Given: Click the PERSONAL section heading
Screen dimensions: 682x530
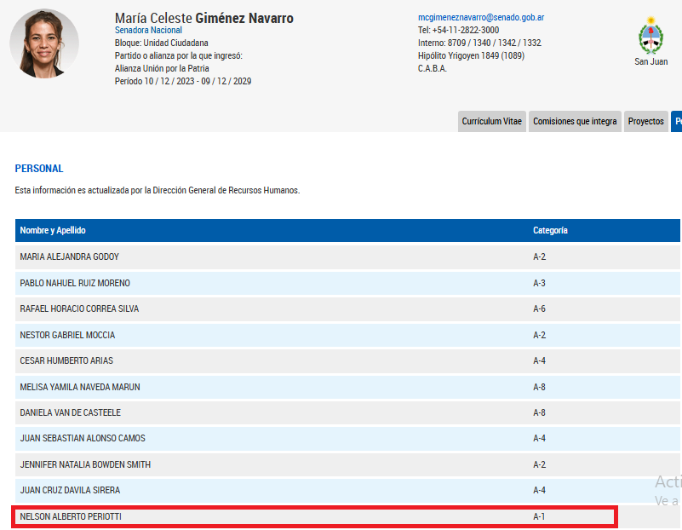Looking at the screenshot, I should [39, 169].
